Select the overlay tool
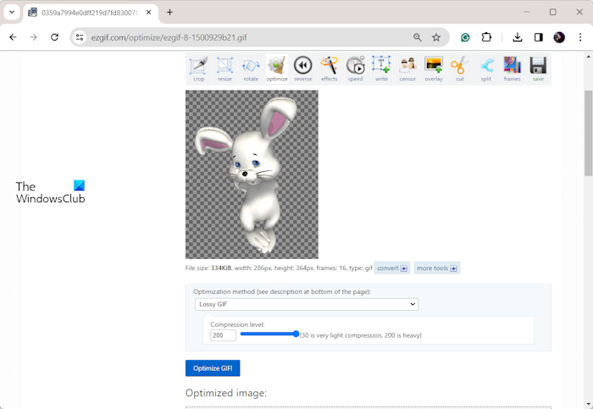The image size is (593, 409). click(x=434, y=69)
